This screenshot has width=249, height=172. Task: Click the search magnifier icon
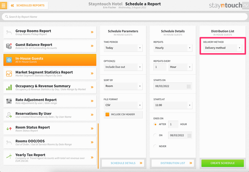click(x=7, y=17)
